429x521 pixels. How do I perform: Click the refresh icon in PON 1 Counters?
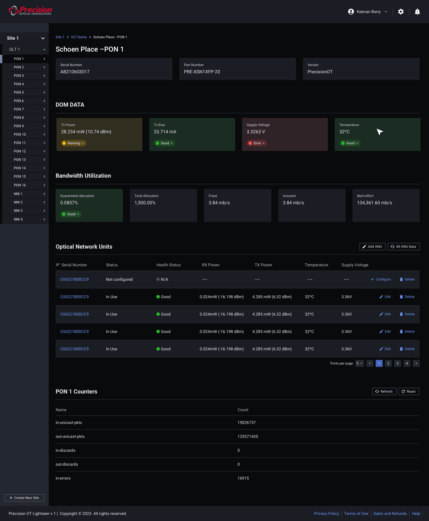tap(377, 391)
